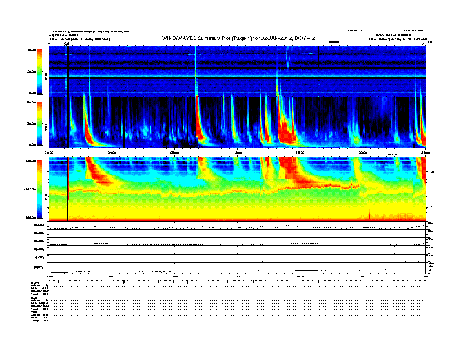Select the RAD1 intensity color bar
Viewport: 459px width, 355px height.
(39, 124)
